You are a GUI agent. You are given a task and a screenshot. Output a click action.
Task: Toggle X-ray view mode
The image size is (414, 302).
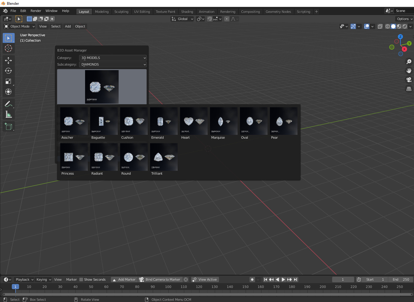point(380,26)
